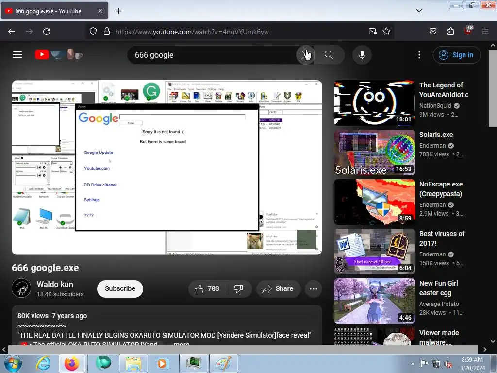Viewport: 497px width, 373px height.
Task: Open NoEscape.exe (Creepypasta) thumbnail
Action: click(x=374, y=202)
